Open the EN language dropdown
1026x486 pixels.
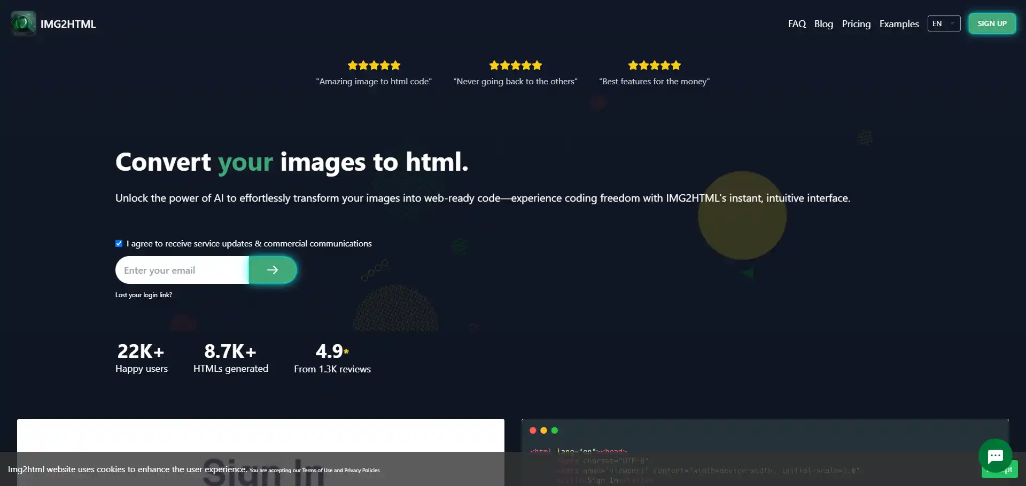point(944,23)
